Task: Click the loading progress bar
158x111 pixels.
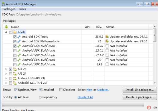Action: (x=73, y=105)
